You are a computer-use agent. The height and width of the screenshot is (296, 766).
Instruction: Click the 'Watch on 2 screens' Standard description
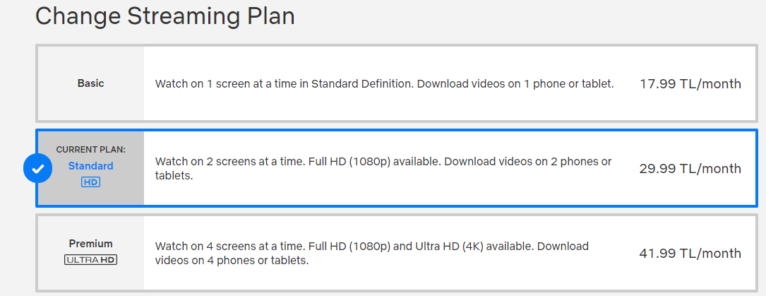point(383,169)
